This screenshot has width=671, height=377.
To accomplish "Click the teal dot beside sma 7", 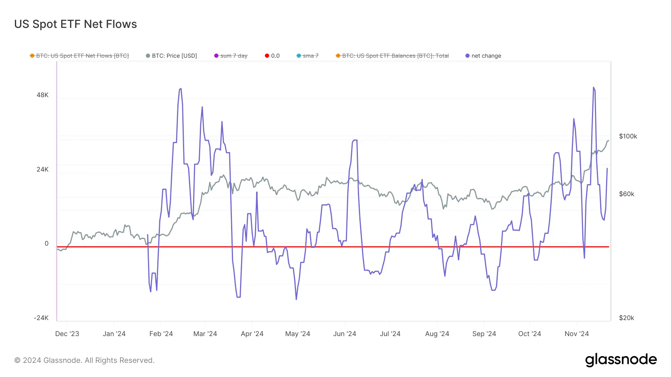I will [x=299, y=56].
